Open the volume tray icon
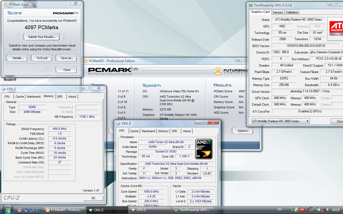The height and width of the screenshot is (214, 343). click(x=328, y=210)
